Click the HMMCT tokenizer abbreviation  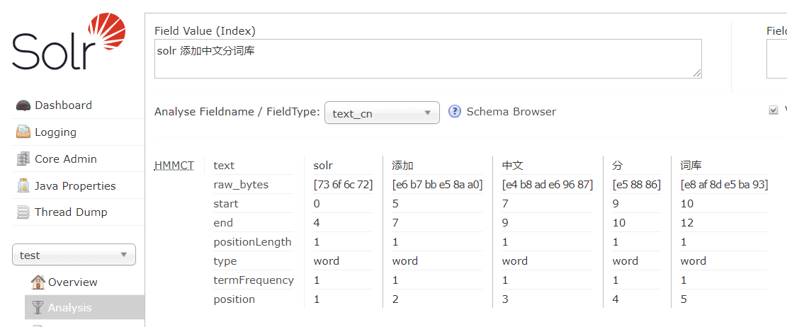[x=174, y=165]
